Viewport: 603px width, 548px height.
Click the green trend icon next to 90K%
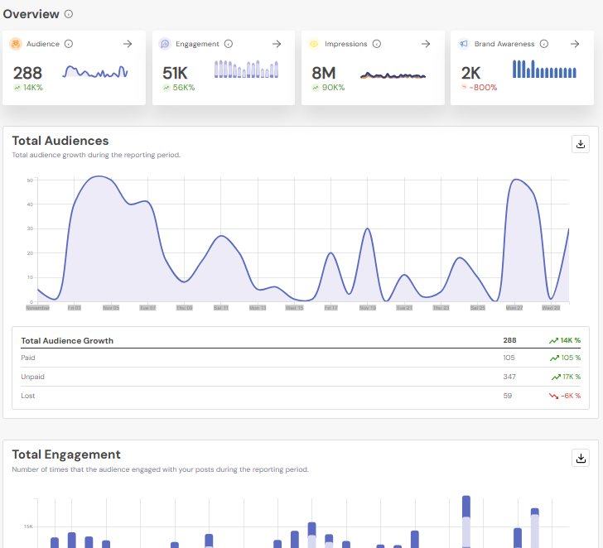(316, 88)
